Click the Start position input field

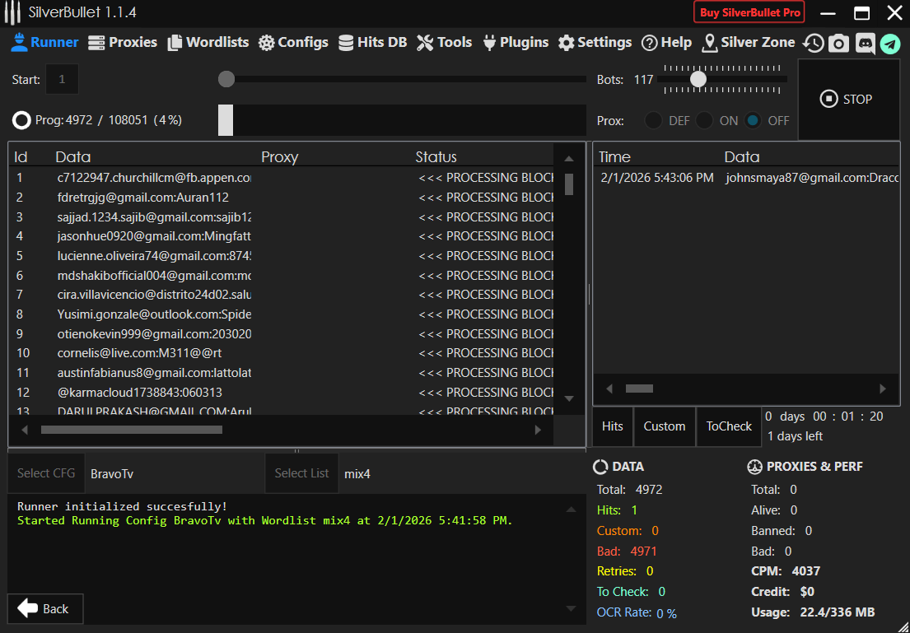(63, 79)
